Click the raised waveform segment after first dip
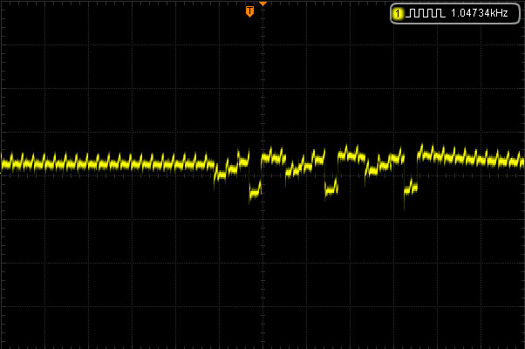Image resolution: width=525 pixels, height=349 pixels. [273, 157]
